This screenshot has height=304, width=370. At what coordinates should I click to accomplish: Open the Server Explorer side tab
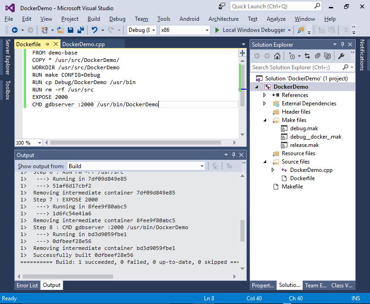click(x=8, y=57)
